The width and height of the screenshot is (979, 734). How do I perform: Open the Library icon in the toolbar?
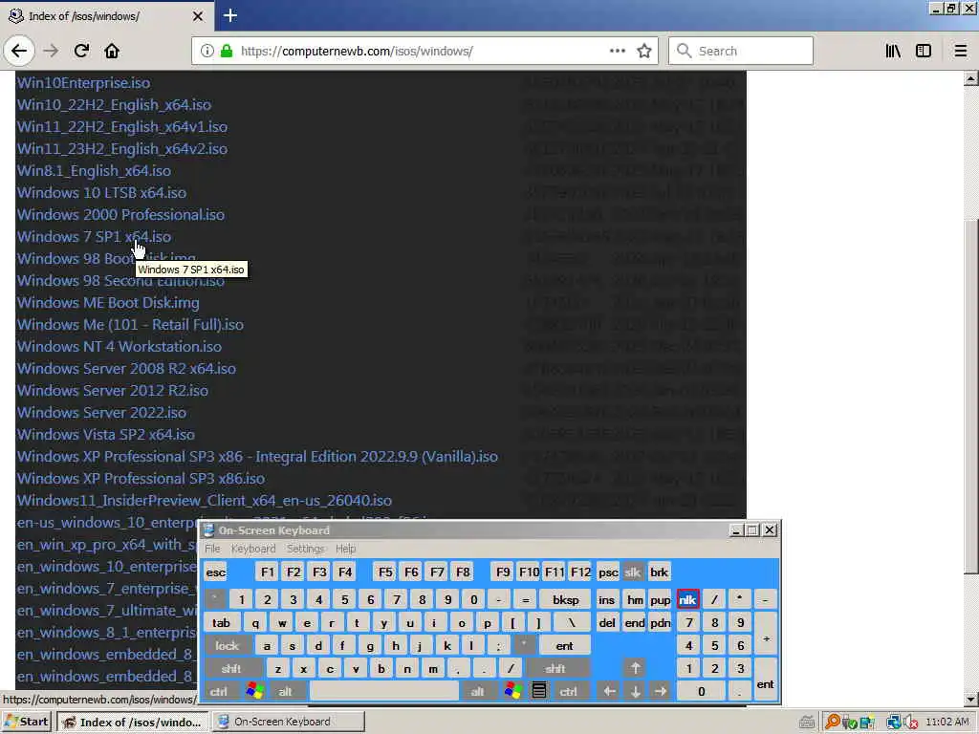(x=893, y=52)
